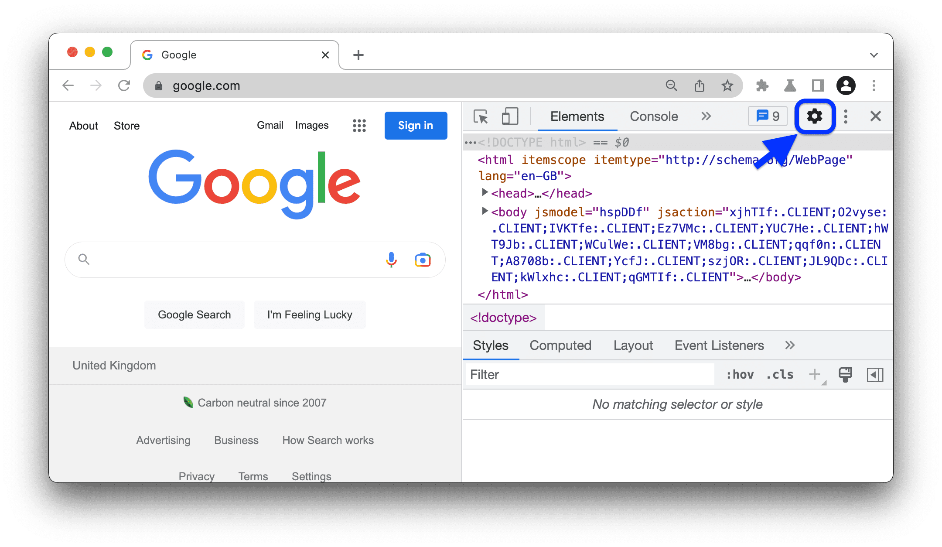The height and width of the screenshot is (547, 942).
Task: Click the Google Apps grid icon
Action: 359,126
